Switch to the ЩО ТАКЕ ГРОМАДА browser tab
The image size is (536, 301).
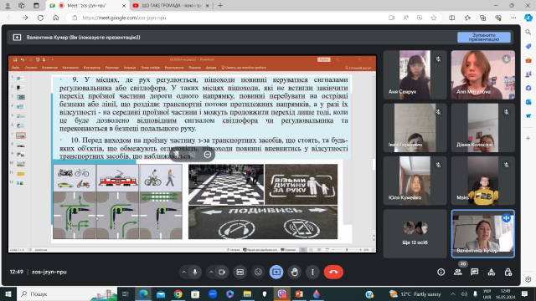click(x=171, y=6)
